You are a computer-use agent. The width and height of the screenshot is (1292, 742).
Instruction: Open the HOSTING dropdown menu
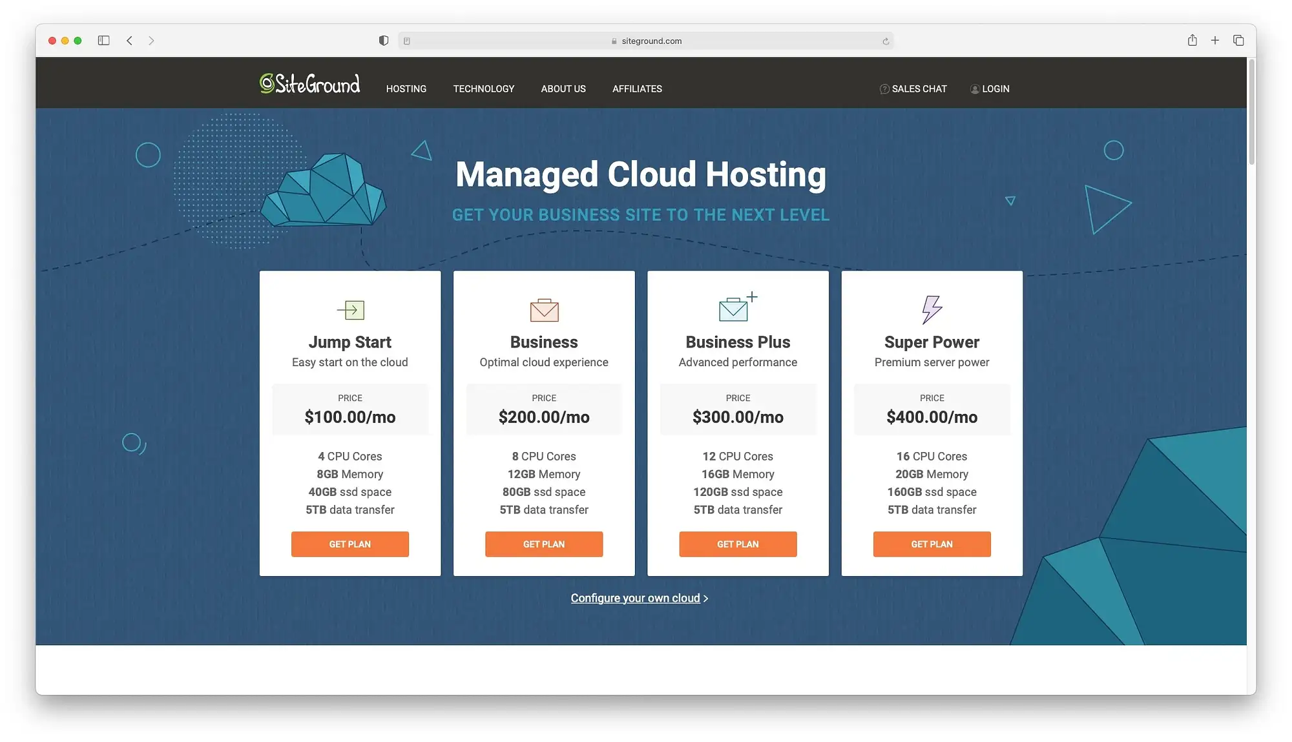(x=406, y=88)
